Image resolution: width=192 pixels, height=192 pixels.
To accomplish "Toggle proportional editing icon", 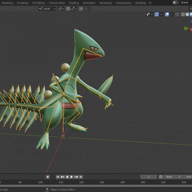I will tap(81, 9).
